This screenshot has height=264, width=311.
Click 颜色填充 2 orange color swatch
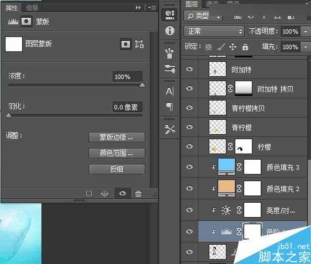(226, 187)
